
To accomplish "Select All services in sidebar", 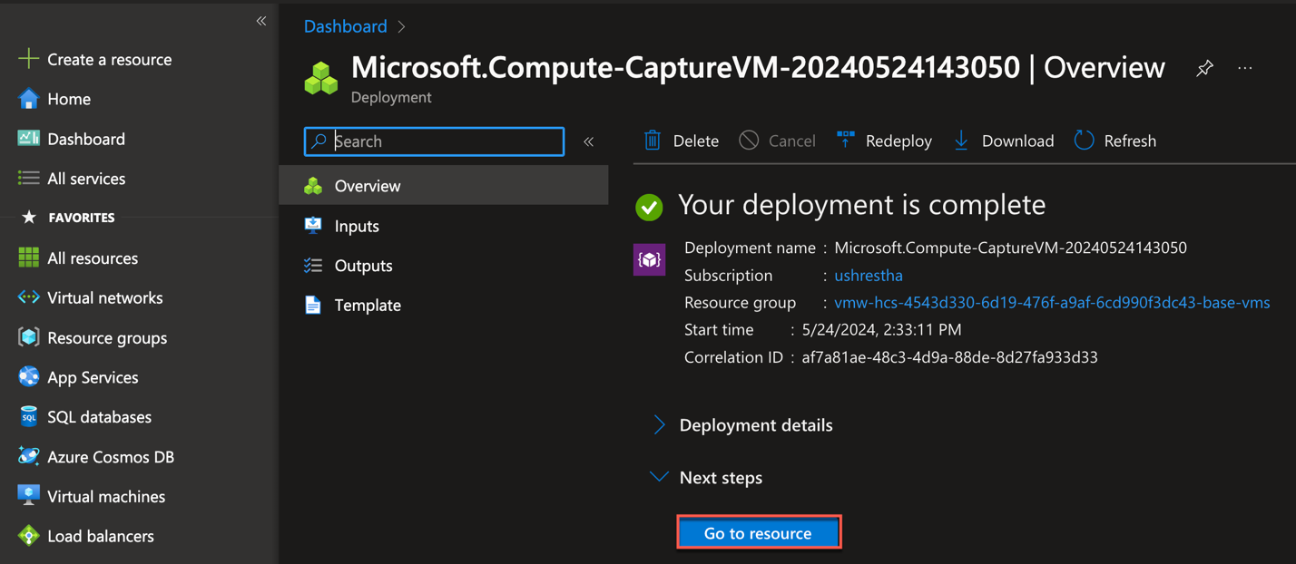I will [86, 179].
